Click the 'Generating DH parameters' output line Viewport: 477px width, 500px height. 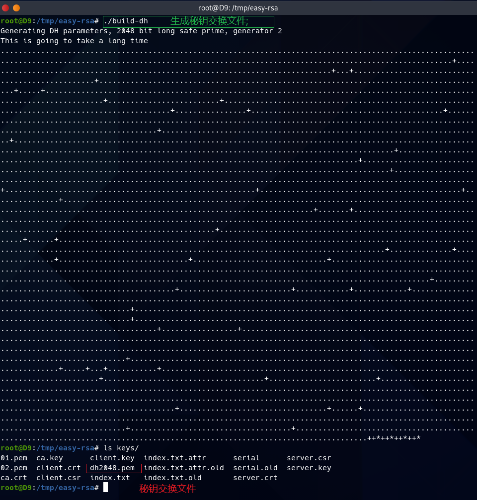tap(141, 31)
